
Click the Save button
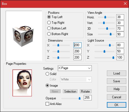(x=117, y=81)
